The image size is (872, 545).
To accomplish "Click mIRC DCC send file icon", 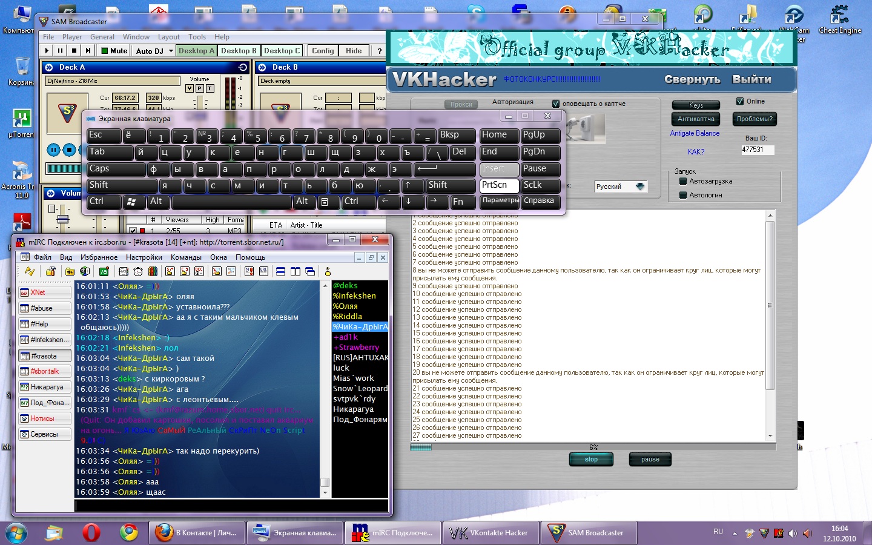I will 170,271.
